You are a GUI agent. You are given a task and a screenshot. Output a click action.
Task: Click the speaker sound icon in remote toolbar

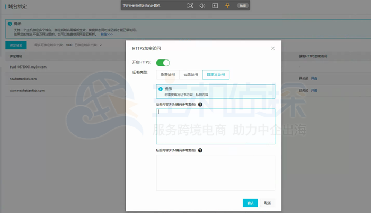point(202,6)
